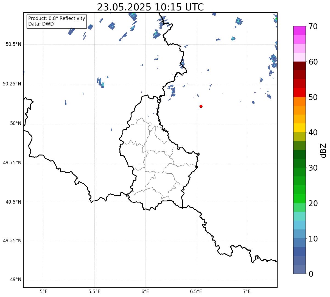The image size is (330, 297).
Task: Click the 6.5°E longitude label
Action: (196, 292)
